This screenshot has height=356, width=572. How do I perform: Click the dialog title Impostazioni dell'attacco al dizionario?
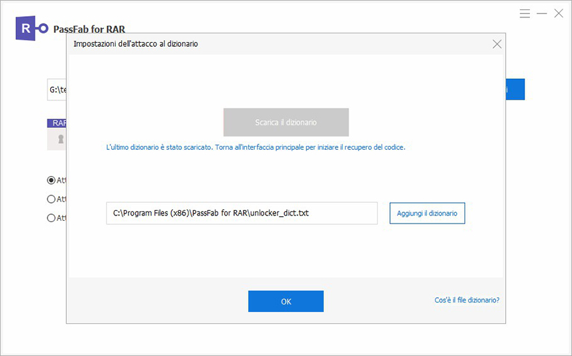coord(135,44)
